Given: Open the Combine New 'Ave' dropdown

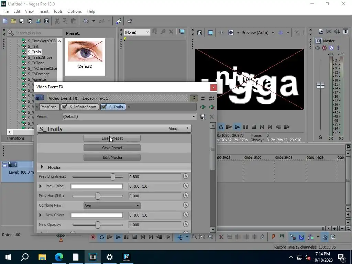Looking at the screenshot, I should (112, 206).
